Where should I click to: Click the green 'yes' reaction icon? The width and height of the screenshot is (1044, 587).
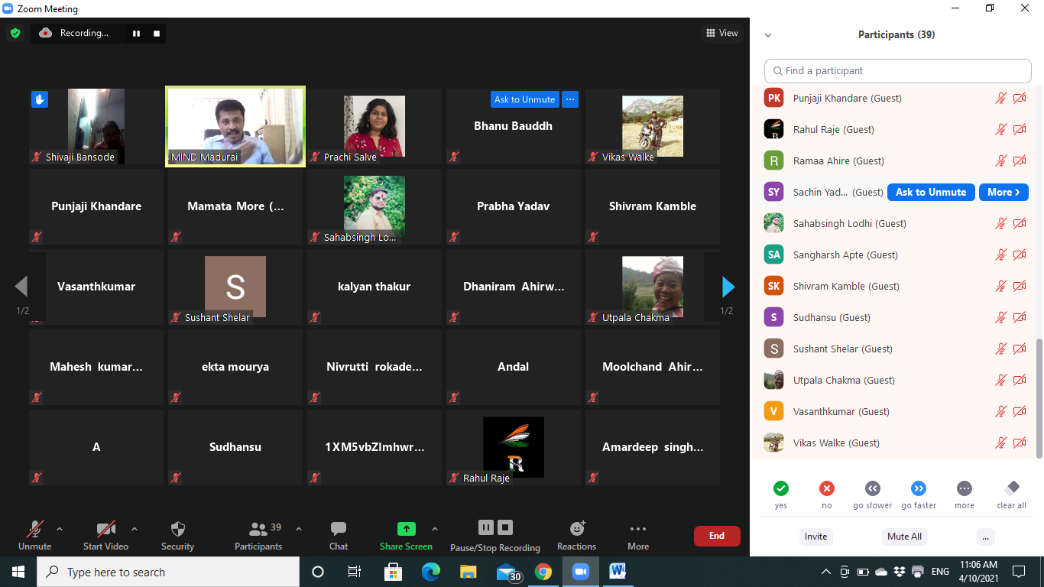click(780, 488)
